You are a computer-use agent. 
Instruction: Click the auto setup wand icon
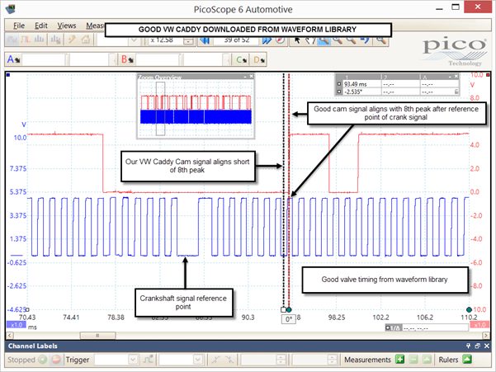pyautogui.click(x=72, y=40)
